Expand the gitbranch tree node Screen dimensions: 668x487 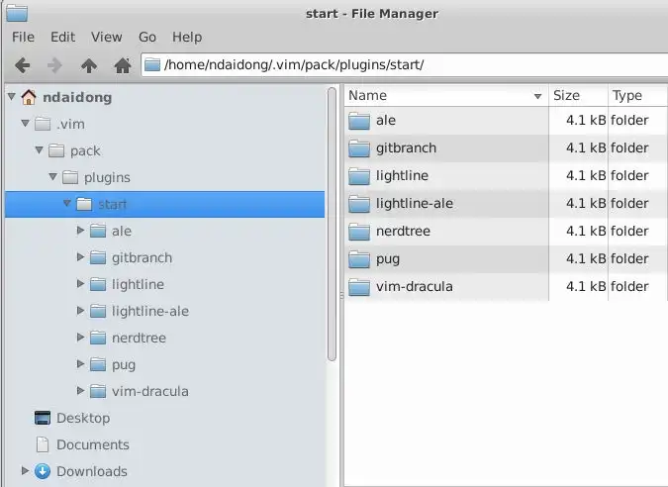click(x=81, y=257)
